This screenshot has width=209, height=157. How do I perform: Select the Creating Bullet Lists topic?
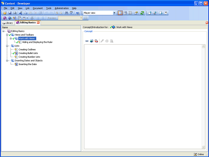coord(28,53)
